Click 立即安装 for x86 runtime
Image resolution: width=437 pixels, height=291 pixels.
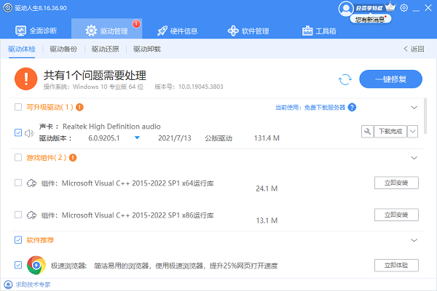[396, 215]
